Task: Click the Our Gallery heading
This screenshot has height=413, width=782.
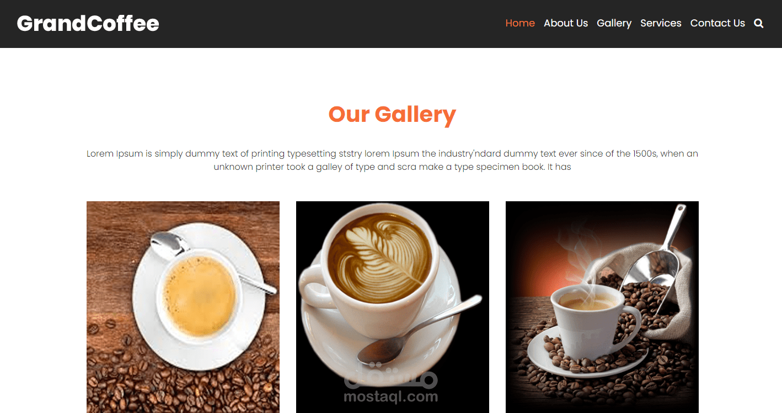Action: tap(392, 114)
